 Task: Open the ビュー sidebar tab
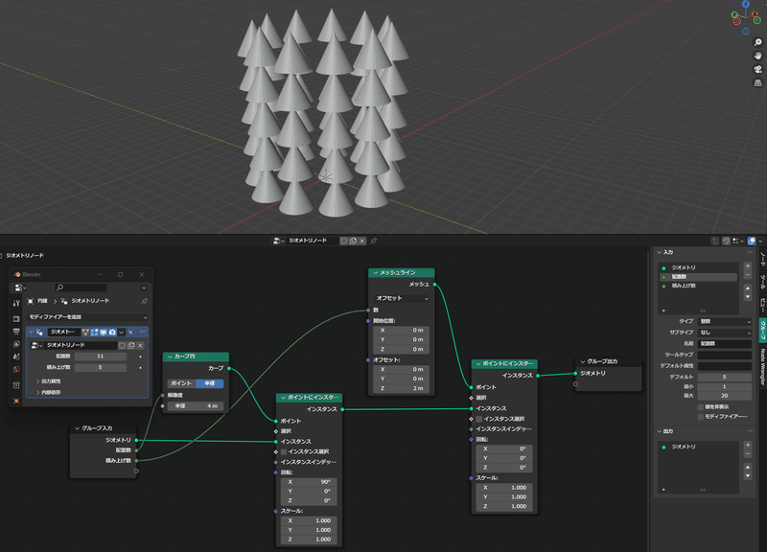[x=762, y=304]
